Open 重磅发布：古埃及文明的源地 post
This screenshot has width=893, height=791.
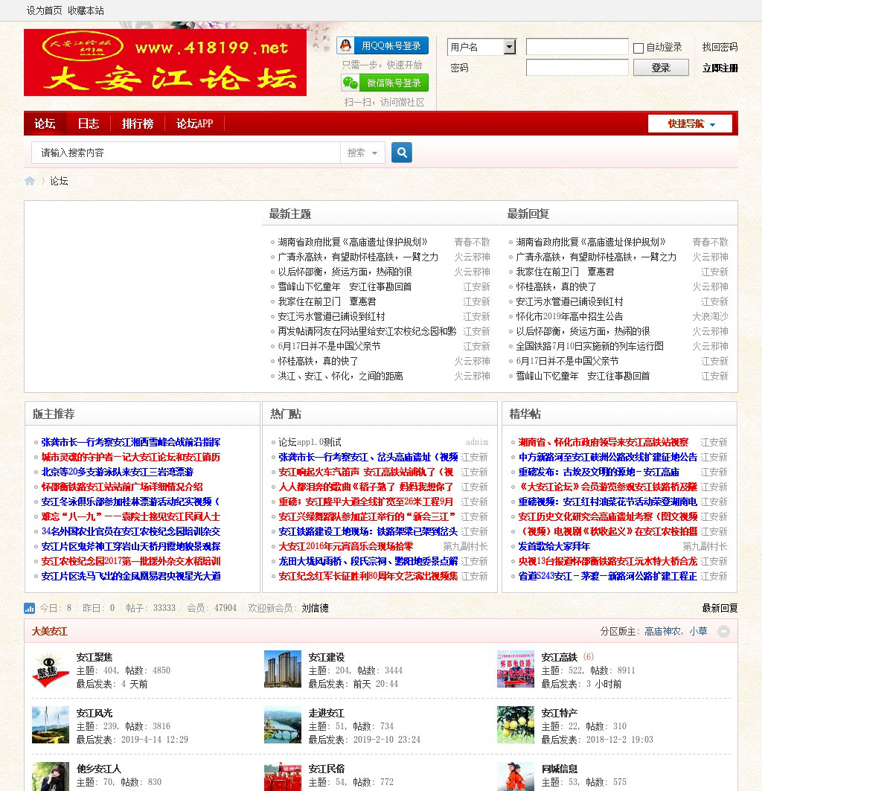tap(599, 472)
